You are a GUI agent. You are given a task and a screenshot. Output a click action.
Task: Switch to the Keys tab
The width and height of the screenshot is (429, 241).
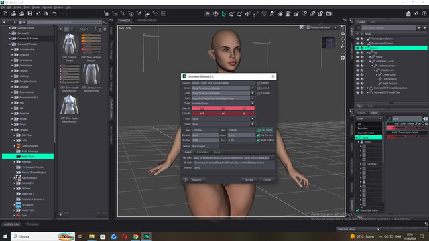pos(217,152)
